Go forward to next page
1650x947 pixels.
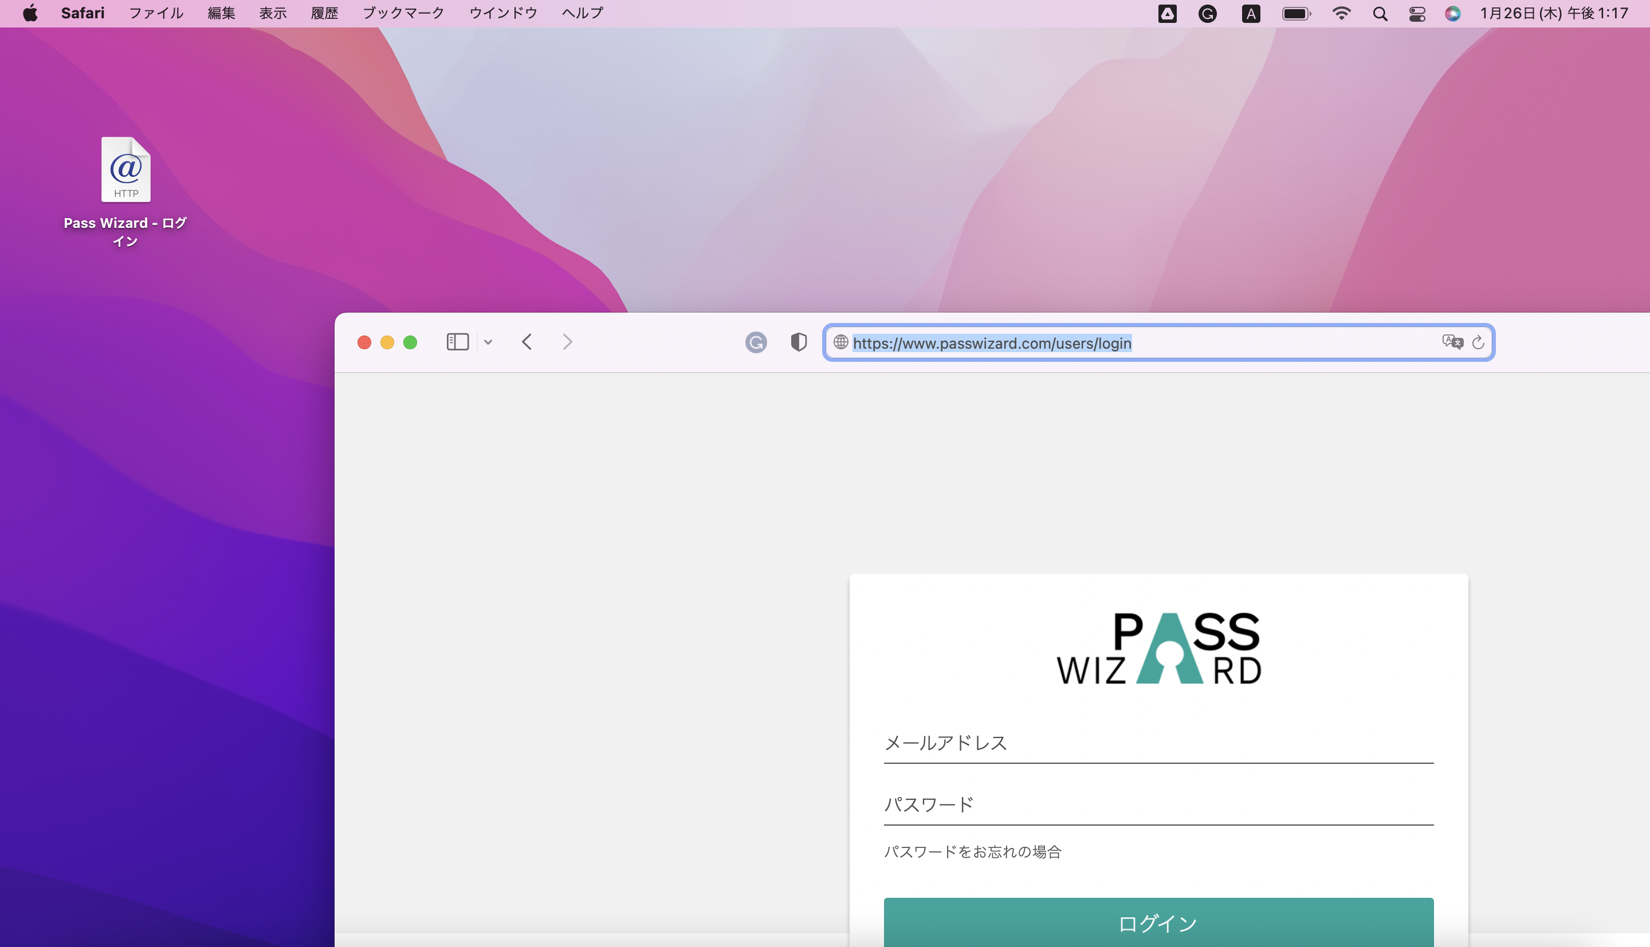[x=567, y=341]
